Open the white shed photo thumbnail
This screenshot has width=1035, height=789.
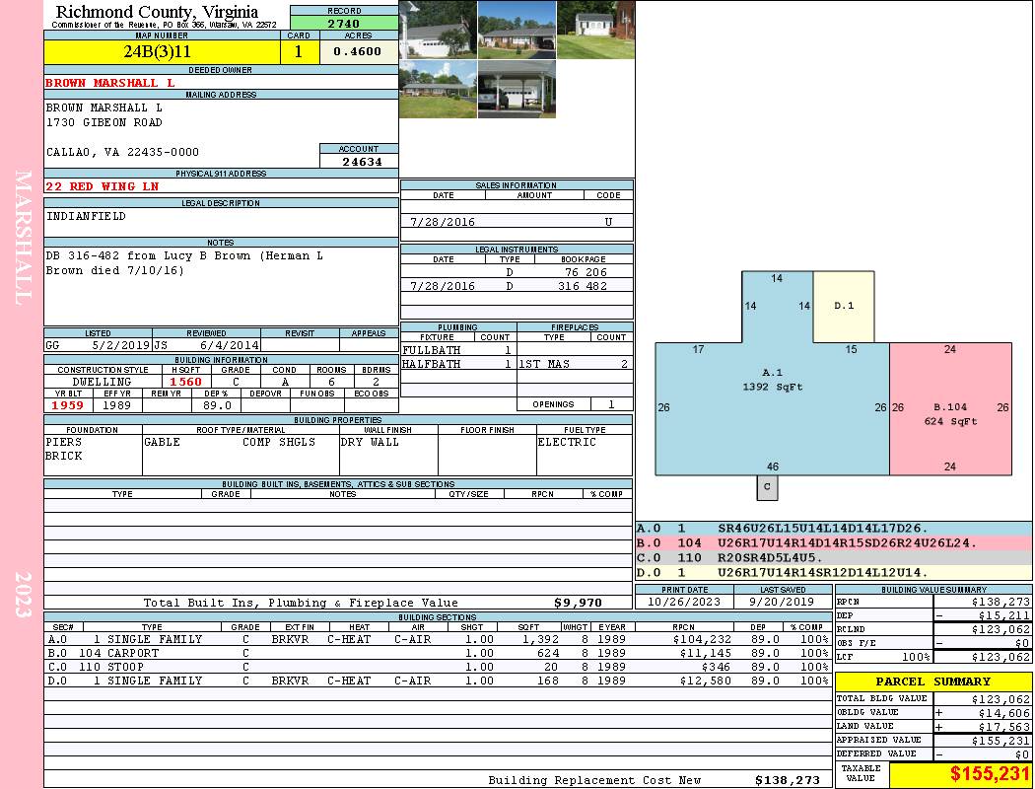tap(596, 30)
